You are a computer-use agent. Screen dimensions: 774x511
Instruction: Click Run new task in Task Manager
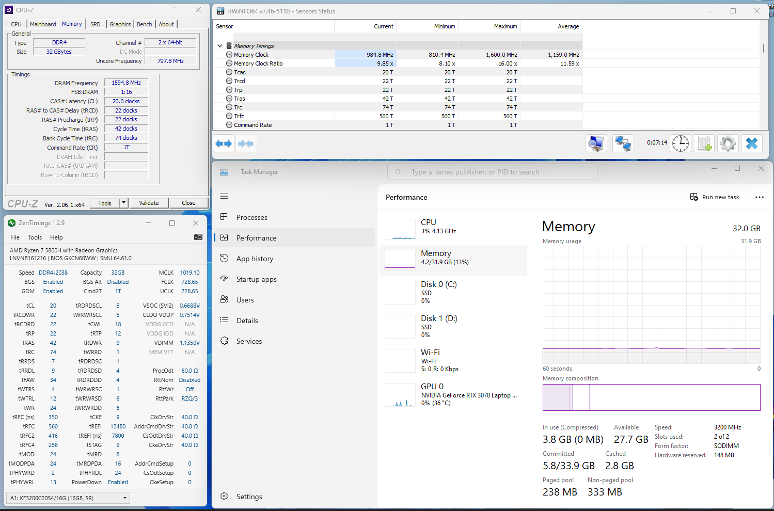click(x=715, y=197)
